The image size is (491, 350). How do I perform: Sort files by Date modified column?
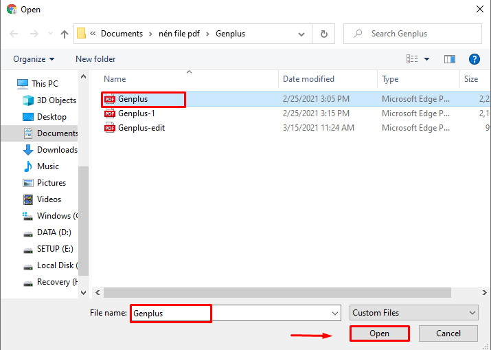tap(308, 79)
